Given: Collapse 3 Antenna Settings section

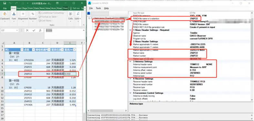Looking at the screenshot, I should point(130,61).
